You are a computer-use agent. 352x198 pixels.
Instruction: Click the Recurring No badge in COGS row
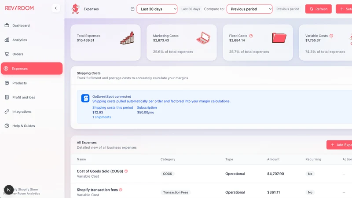[x=310, y=174]
